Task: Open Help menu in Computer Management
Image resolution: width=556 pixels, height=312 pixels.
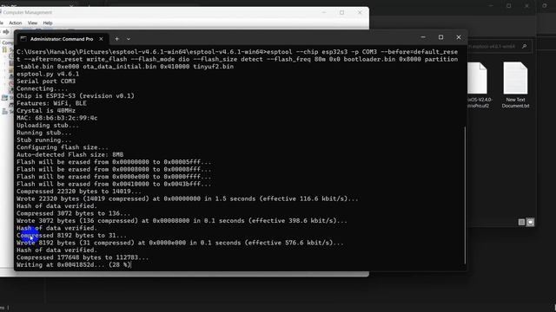Action: pyautogui.click(x=48, y=23)
